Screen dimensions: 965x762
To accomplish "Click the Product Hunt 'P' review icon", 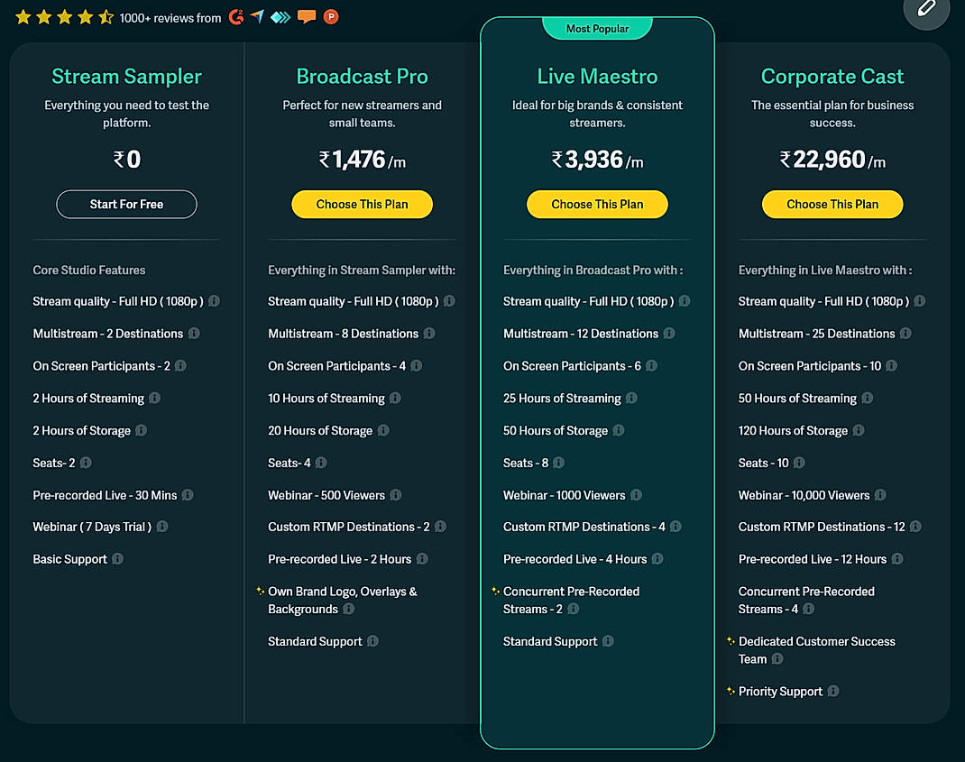I will click(x=330, y=16).
